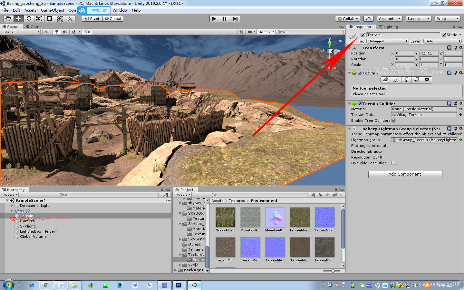Switch to the Game tab

point(34,27)
